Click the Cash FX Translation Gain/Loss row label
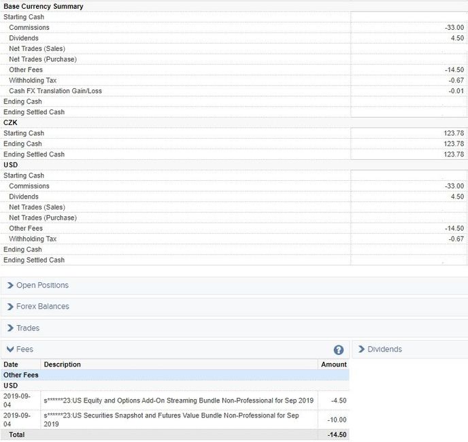Screen dimensions: 468x442 click(56, 91)
